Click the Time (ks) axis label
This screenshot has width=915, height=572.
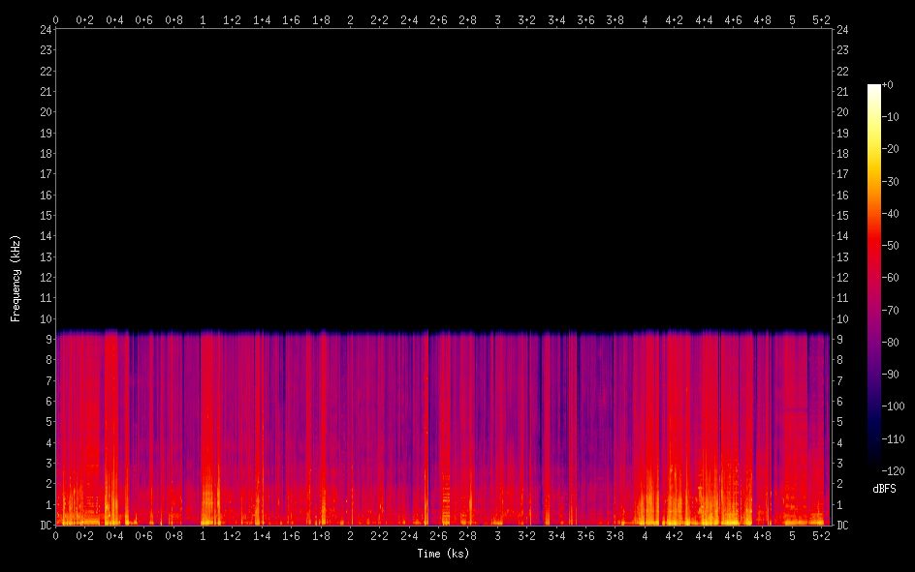pyautogui.click(x=443, y=554)
